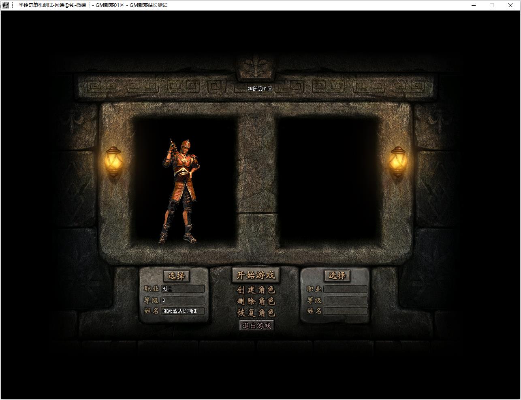Click the right panel 等级 label
This screenshot has height=400, width=521.
pyautogui.click(x=314, y=301)
